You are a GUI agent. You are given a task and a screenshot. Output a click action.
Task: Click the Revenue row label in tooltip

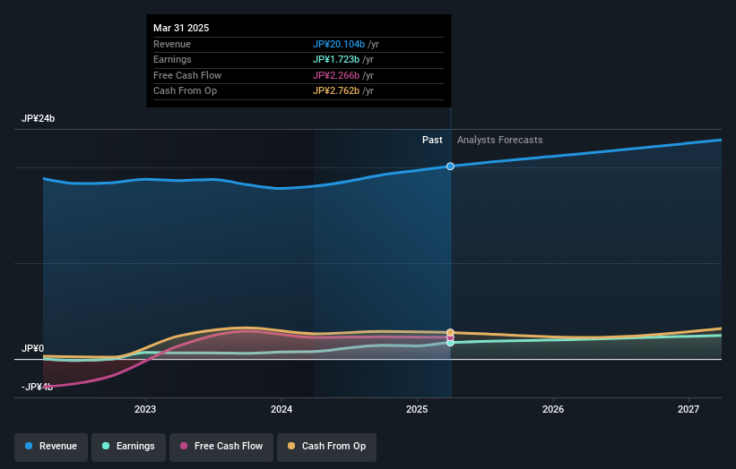pos(172,44)
